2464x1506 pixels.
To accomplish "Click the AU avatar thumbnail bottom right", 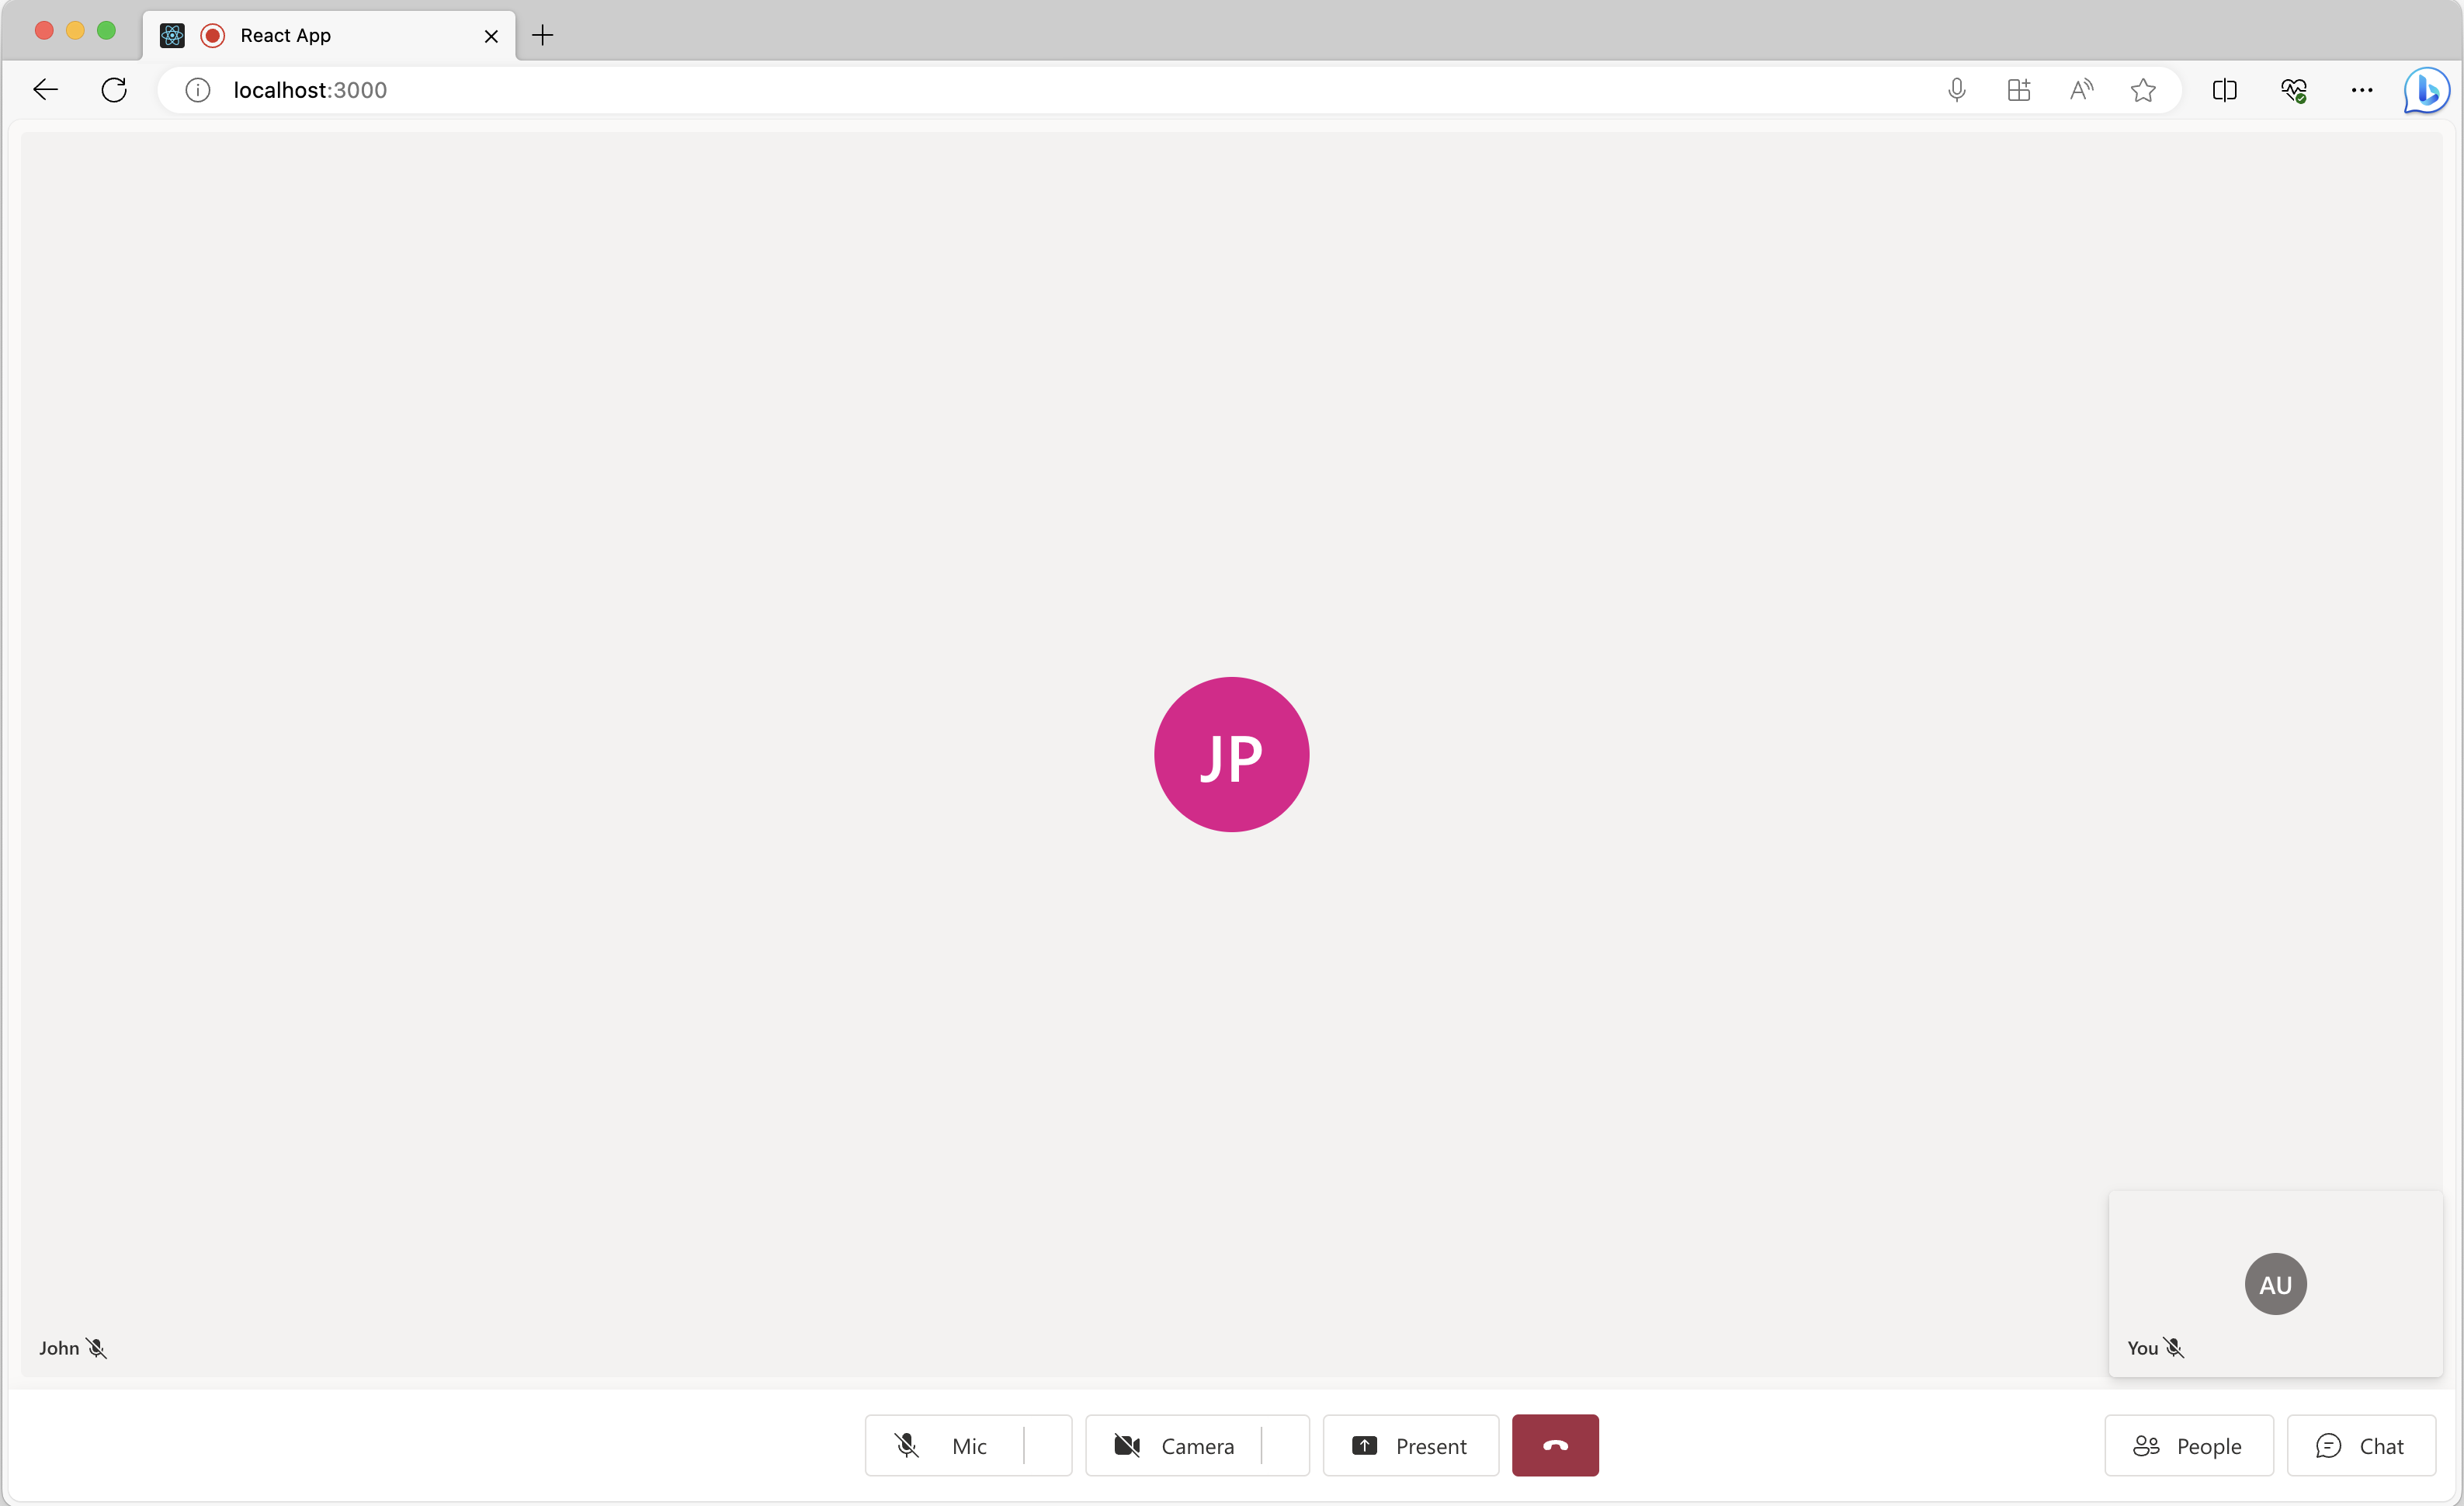I will point(2275,1282).
